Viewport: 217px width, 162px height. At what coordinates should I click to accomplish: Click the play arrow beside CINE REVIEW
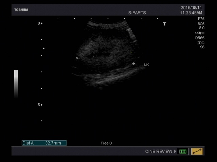click(175, 152)
